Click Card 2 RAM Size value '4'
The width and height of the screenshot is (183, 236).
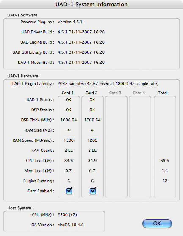click(92, 130)
